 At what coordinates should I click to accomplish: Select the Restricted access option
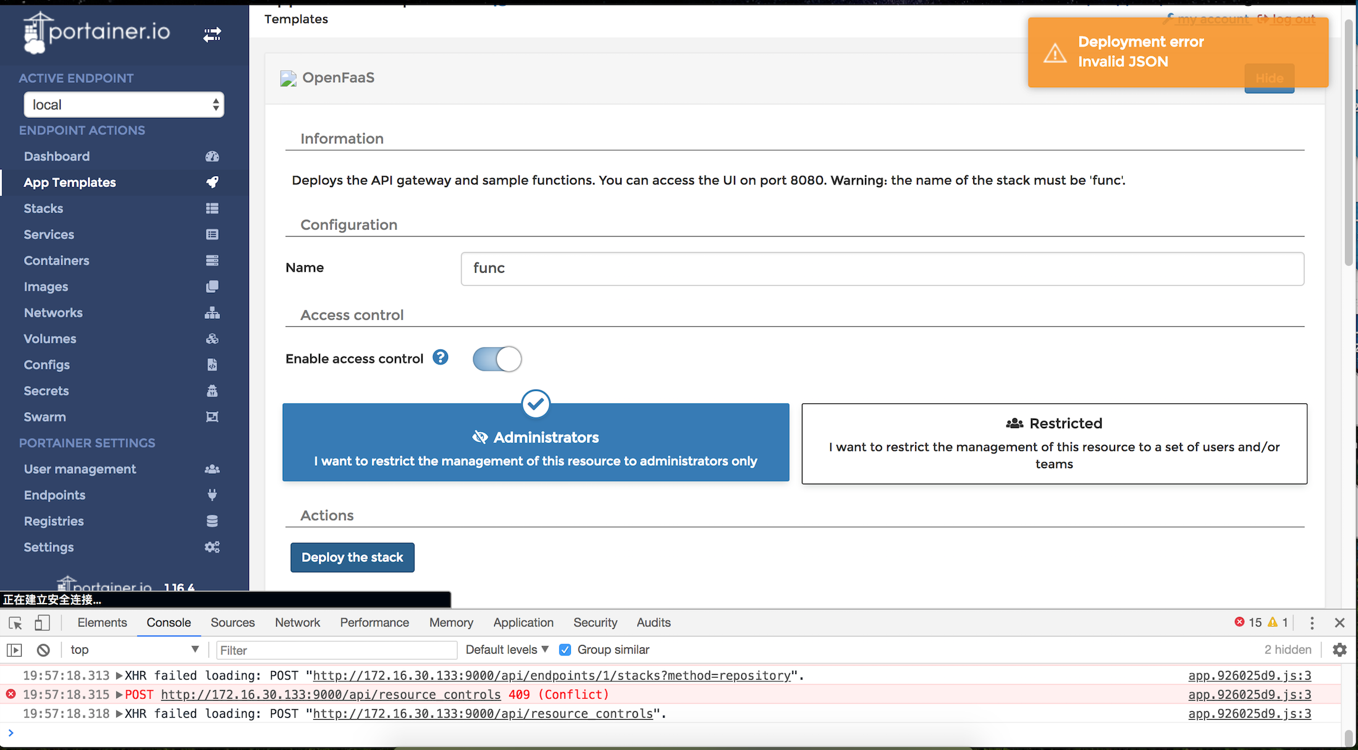(1053, 444)
